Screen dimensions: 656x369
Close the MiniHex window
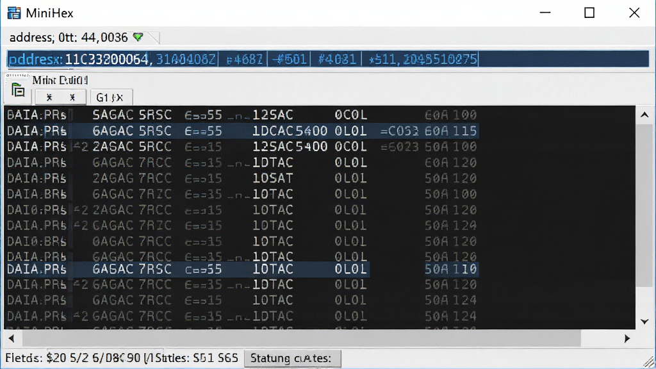(x=634, y=13)
